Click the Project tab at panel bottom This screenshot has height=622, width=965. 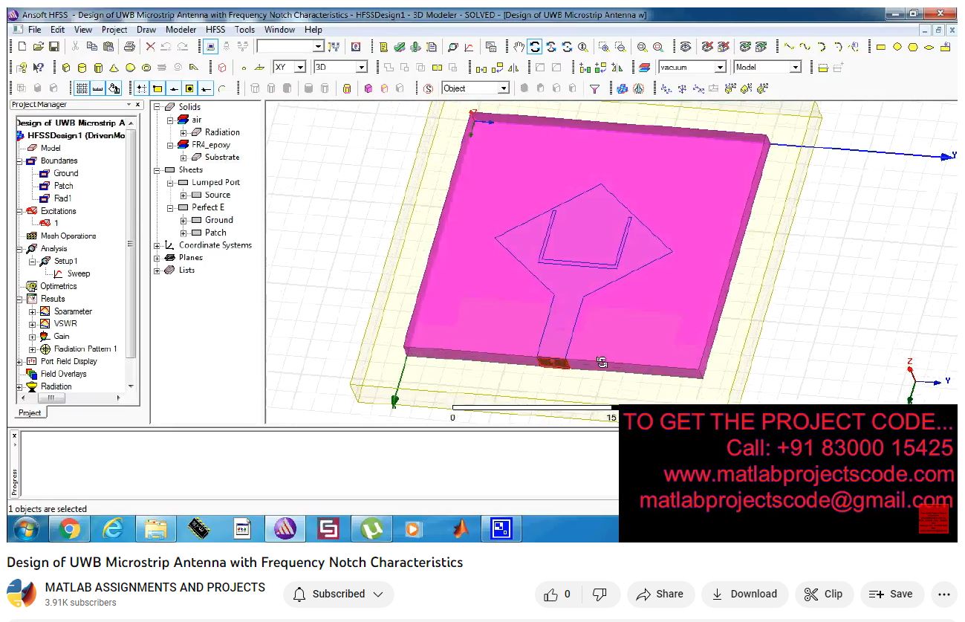(30, 412)
